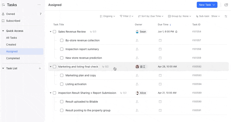This screenshot has width=231, height=122.
Task: Click the sidebar collapse icon beside Tasks
Action: click(x=3, y=5)
